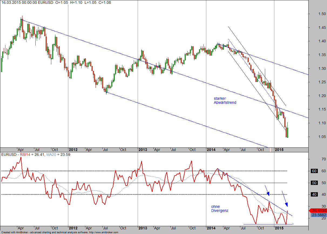Screen dimensions: 327x234
Task: Click the 1.20 price axis label
Action: pos(322,96)
